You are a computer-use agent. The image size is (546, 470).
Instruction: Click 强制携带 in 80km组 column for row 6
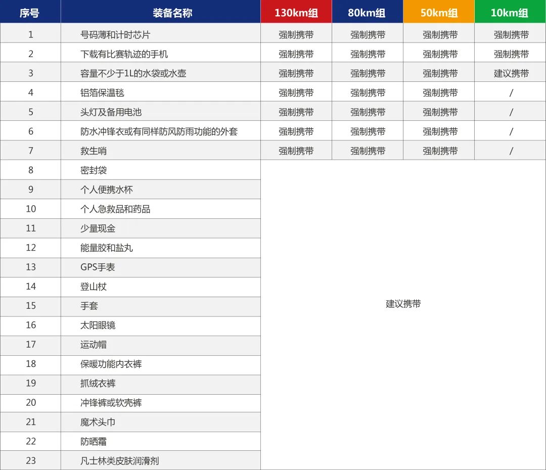[368, 131]
